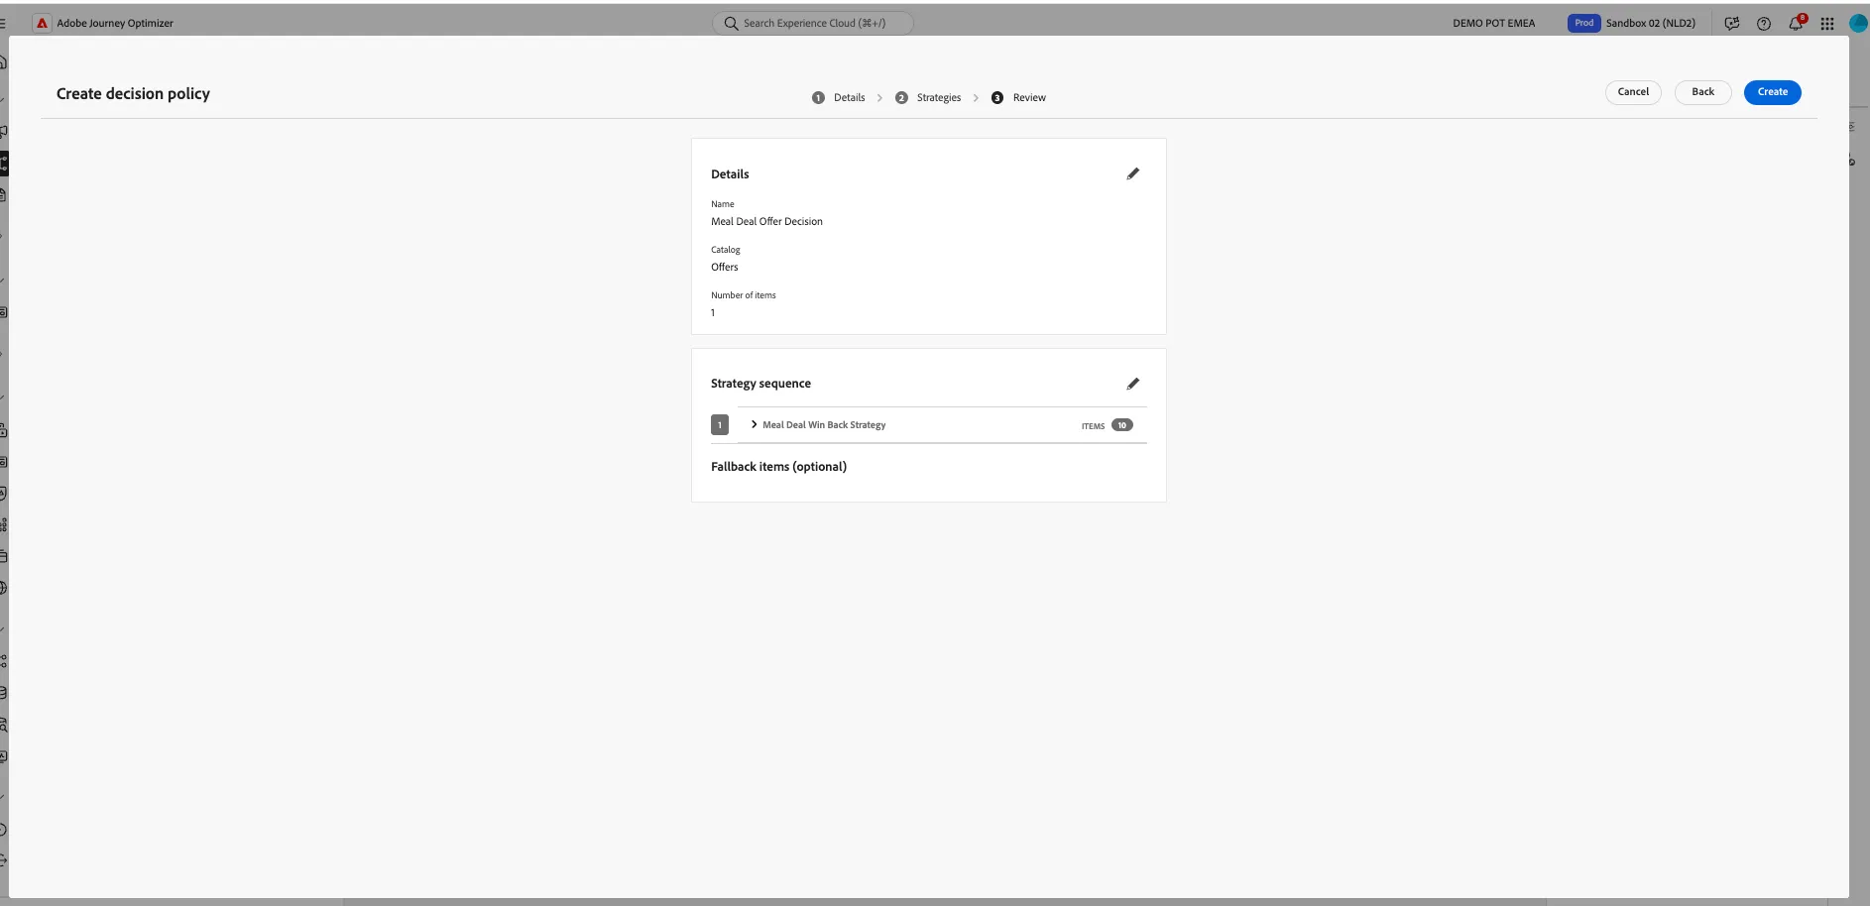This screenshot has width=1870, height=906.
Task: Open the Help icon in the top bar
Action: pos(1764,24)
